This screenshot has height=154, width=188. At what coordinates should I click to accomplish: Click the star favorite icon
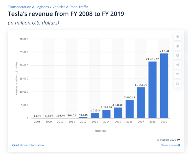point(178,37)
